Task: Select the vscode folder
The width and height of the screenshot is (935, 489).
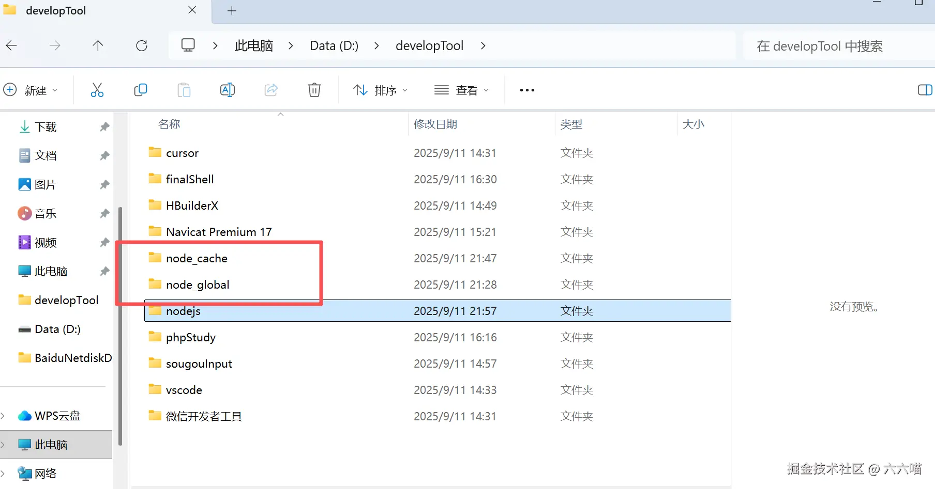Action: [184, 390]
